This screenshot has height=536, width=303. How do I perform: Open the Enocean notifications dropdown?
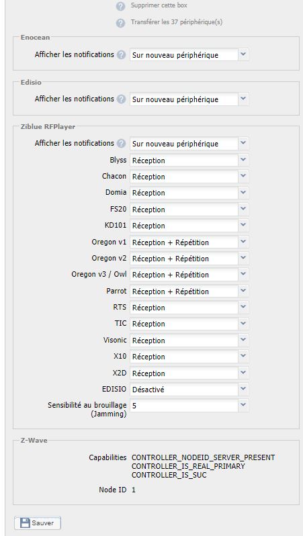189,54
